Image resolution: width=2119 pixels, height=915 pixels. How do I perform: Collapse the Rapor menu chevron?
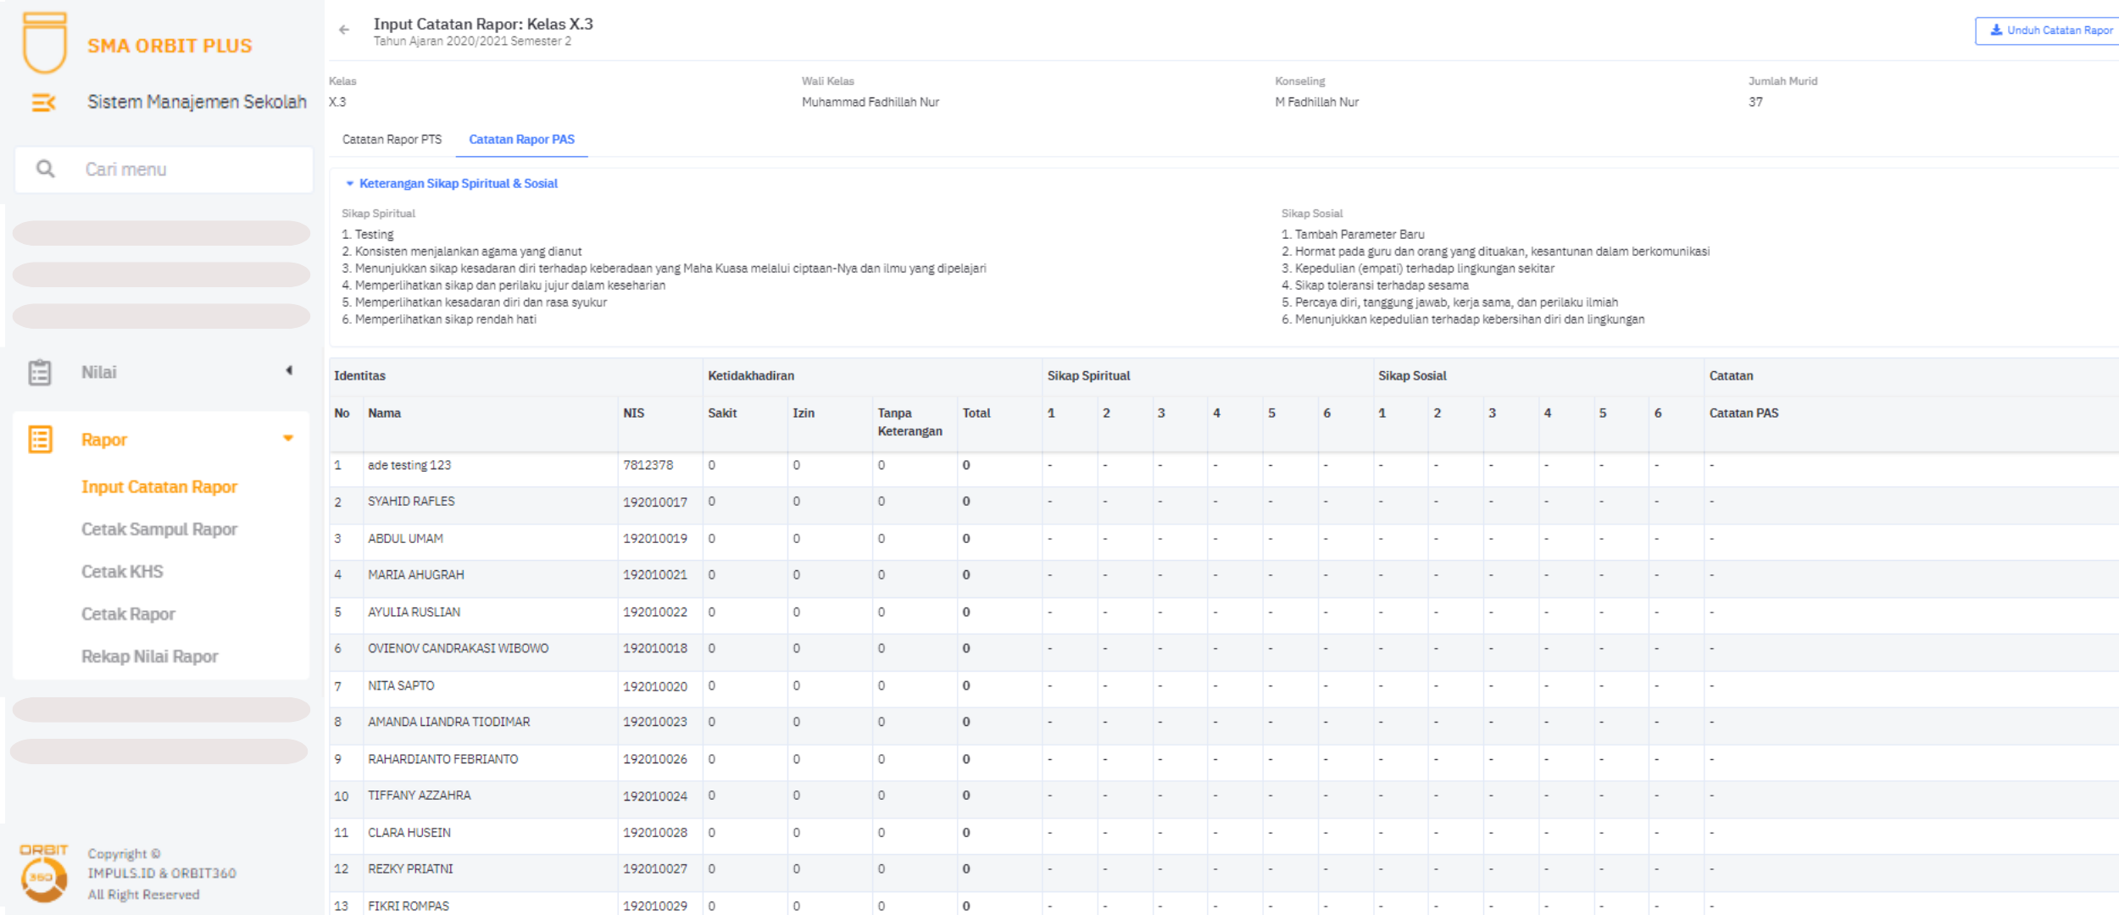coord(288,438)
